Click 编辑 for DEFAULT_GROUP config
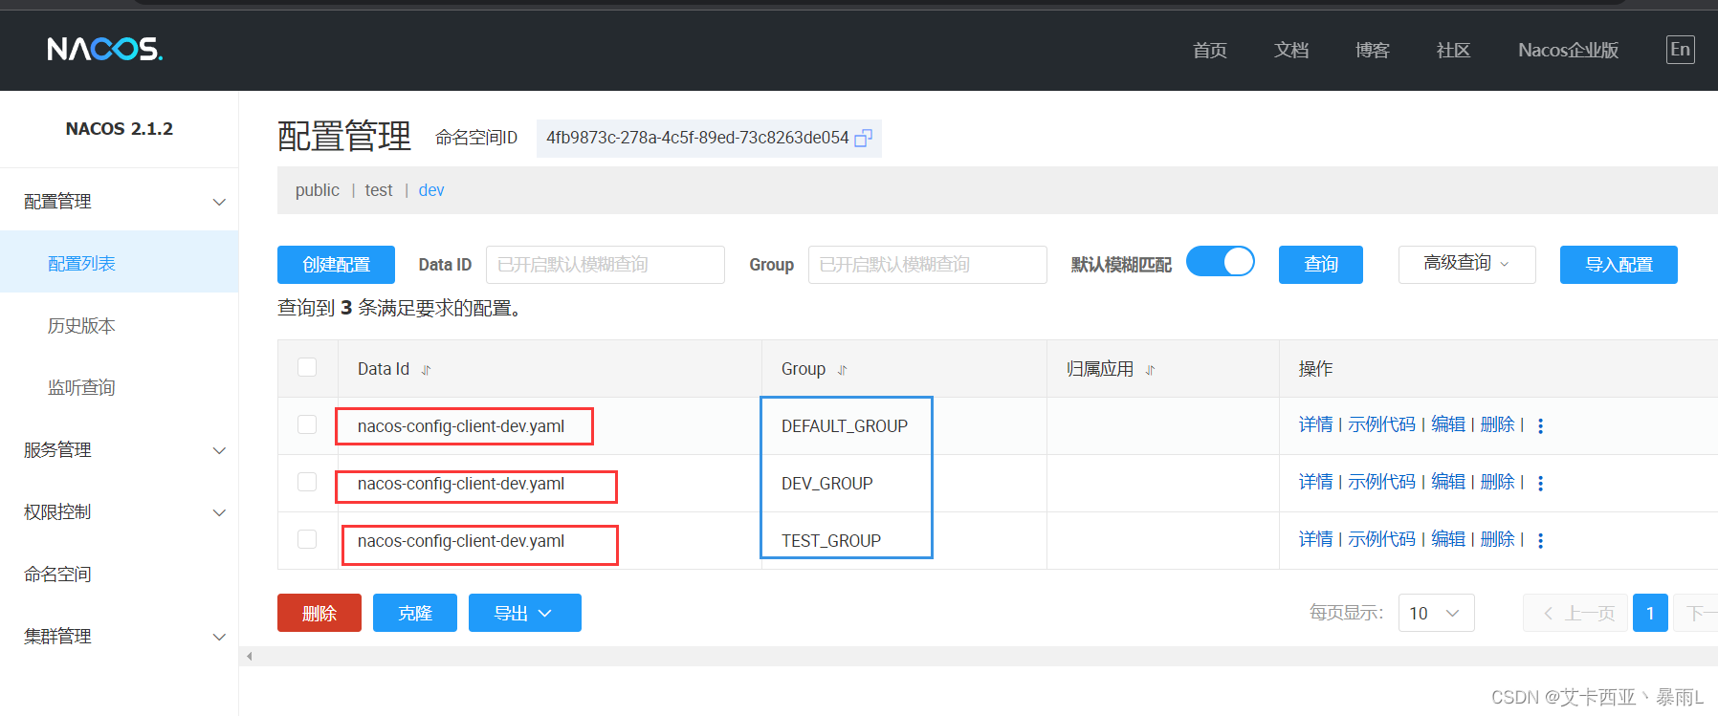 [1448, 424]
